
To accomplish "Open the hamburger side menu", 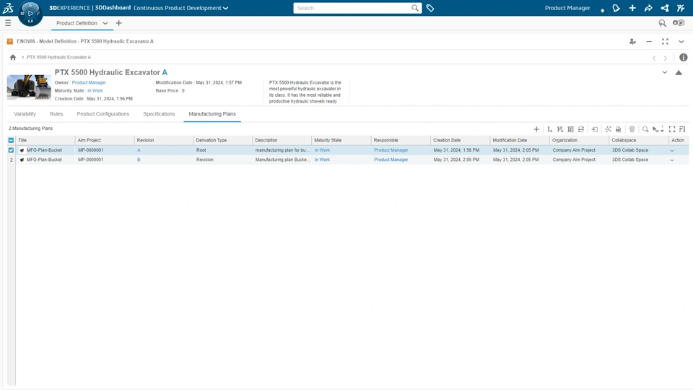I will click(x=8, y=23).
